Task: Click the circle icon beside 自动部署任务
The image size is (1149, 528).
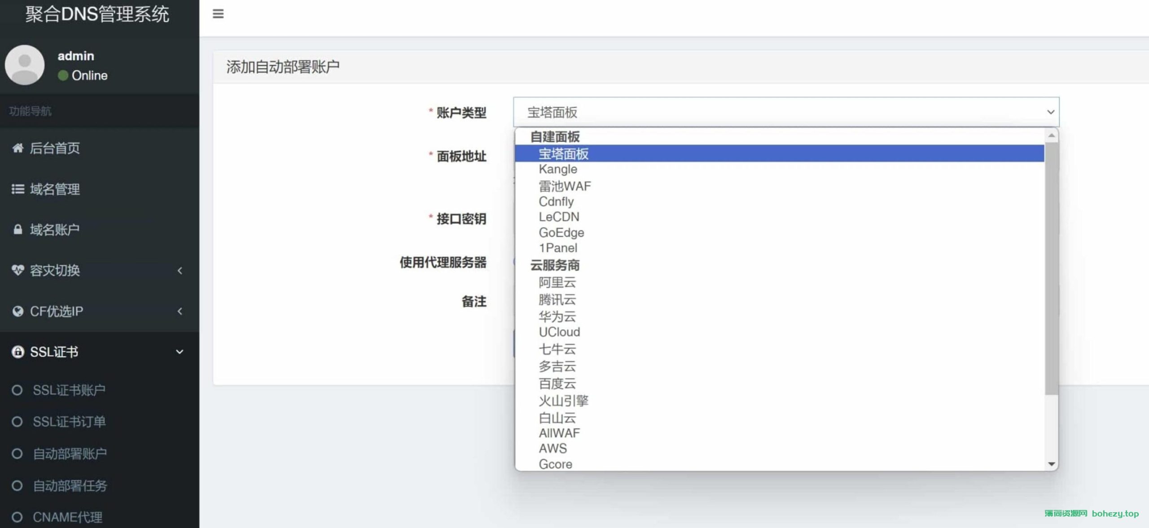Action: click(x=17, y=485)
